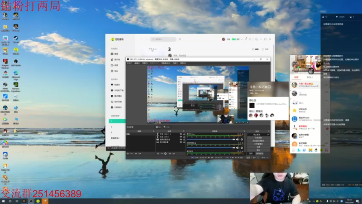
Task: Mute the 麦克风/Aux channel in OBS mixer
Action: click(x=238, y=139)
